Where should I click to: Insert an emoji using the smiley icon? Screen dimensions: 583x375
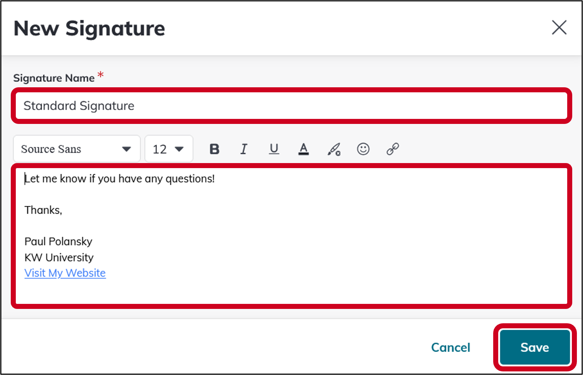tap(363, 149)
